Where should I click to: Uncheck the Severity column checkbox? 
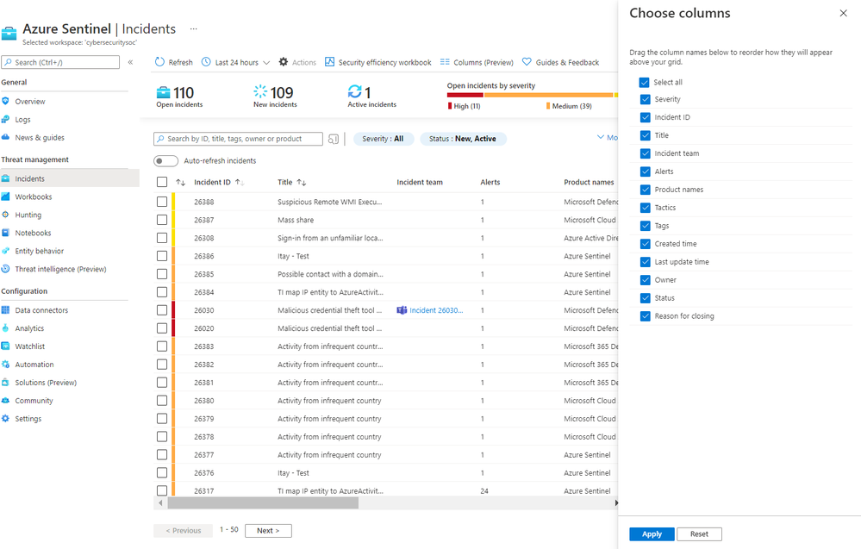(x=646, y=99)
